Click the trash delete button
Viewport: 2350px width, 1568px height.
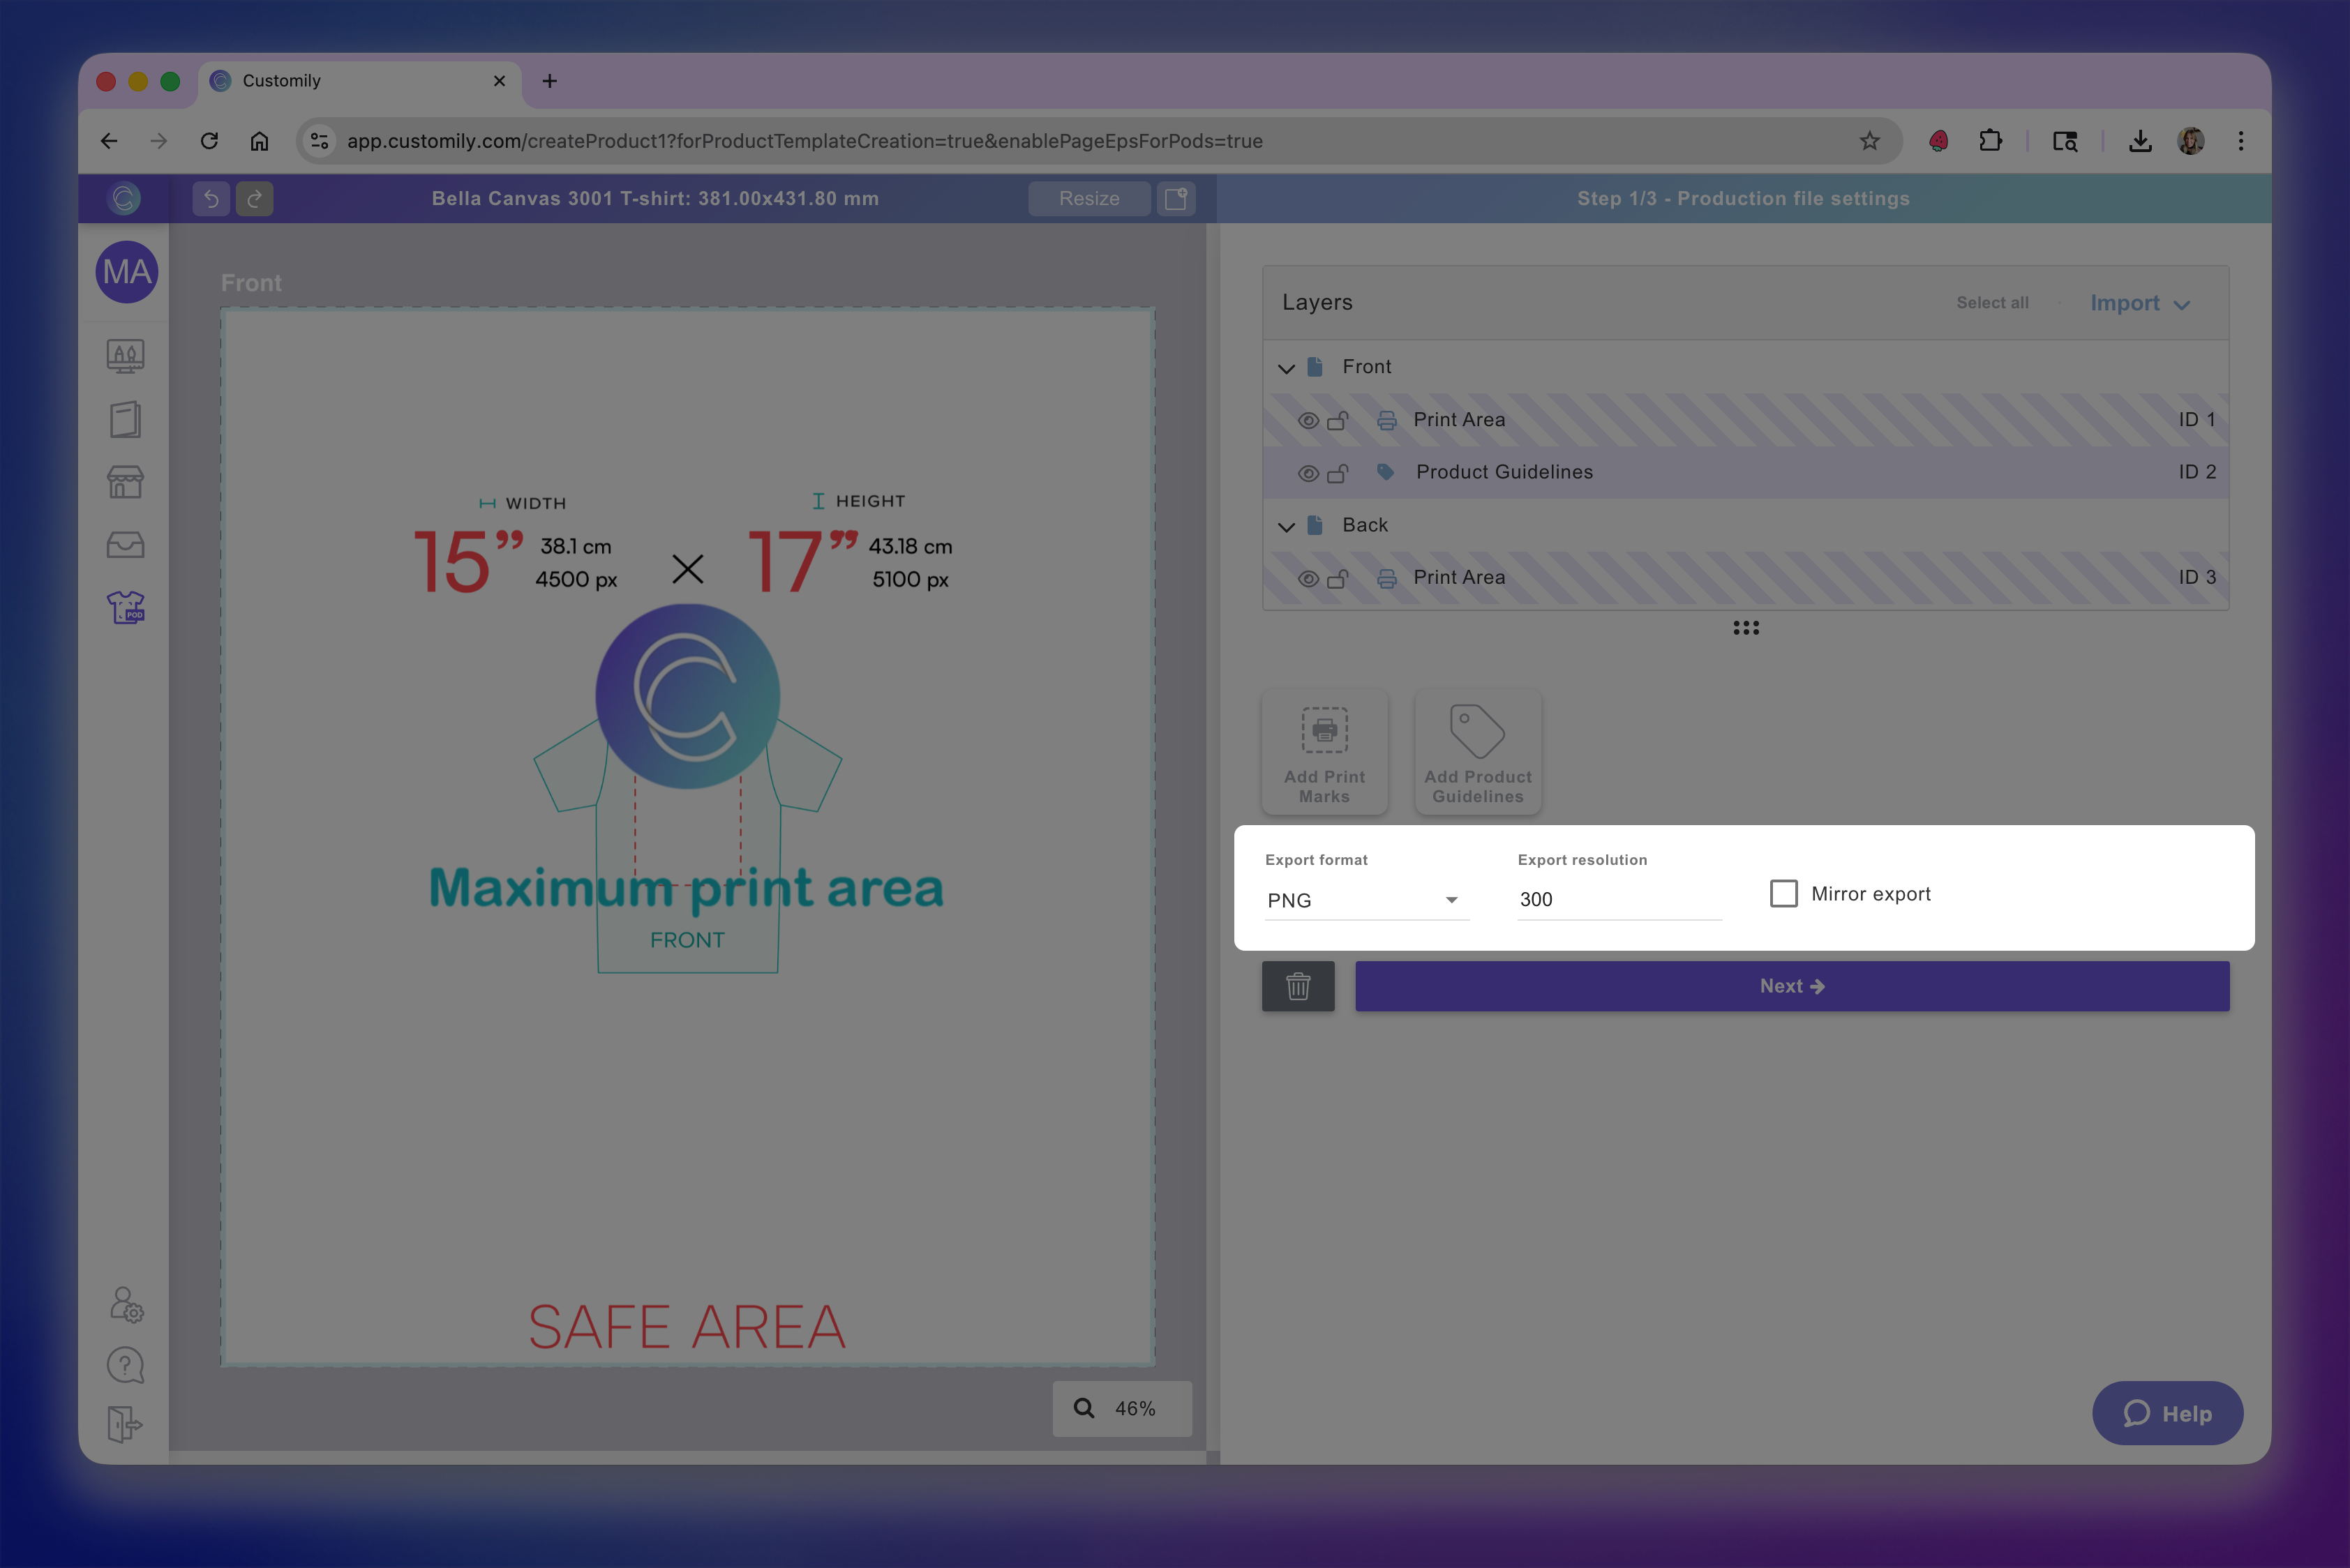[x=1298, y=986]
